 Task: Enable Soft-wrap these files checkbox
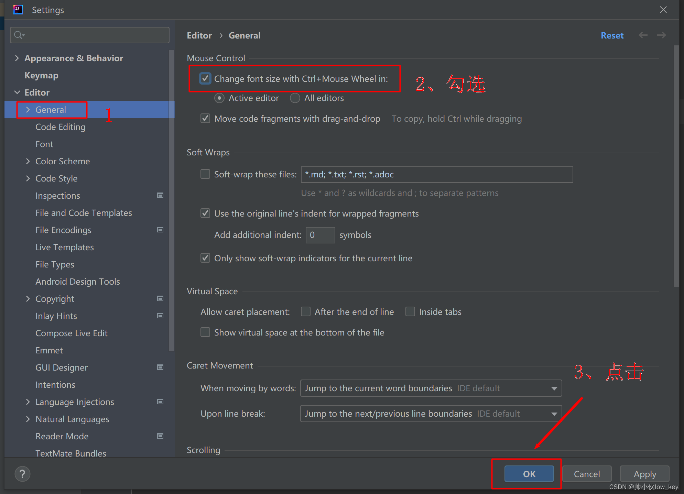coord(205,174)
